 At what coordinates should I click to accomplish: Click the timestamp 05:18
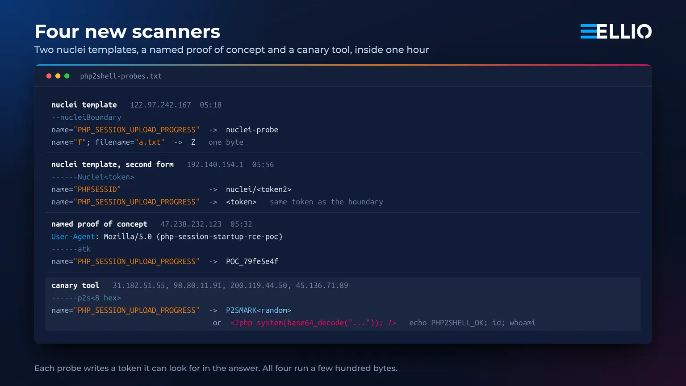[x=211, y=105]
